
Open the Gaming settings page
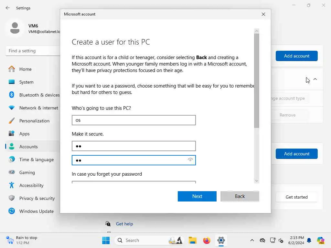27,172
